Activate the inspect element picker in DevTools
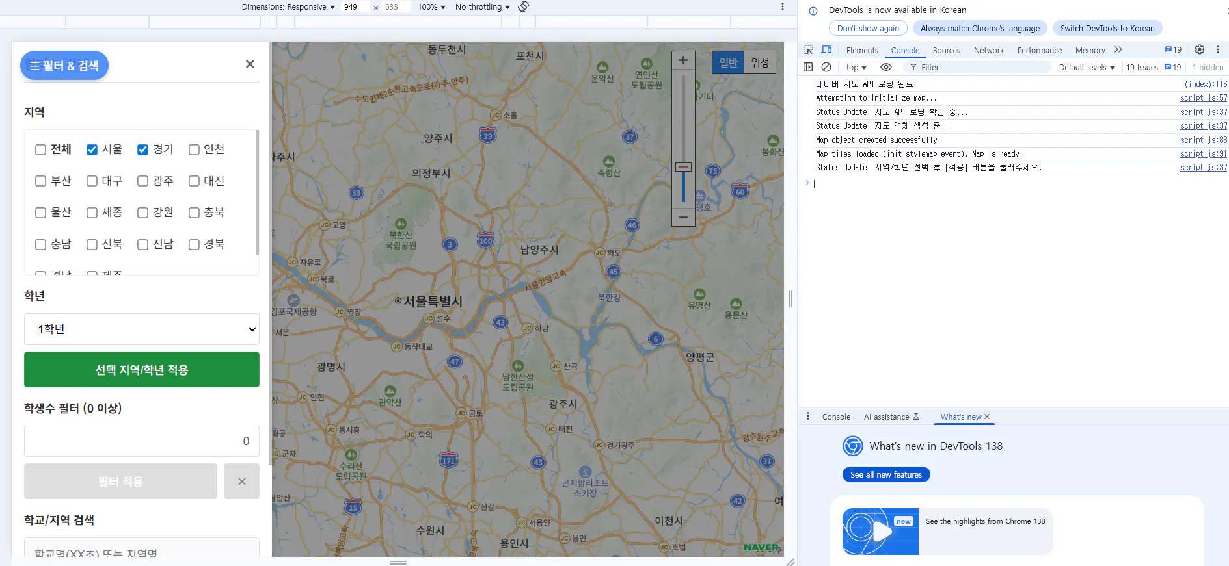 pos(808,50)
